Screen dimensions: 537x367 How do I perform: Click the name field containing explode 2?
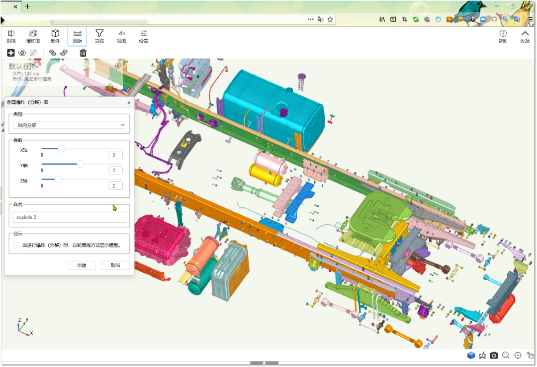[69, 217]
